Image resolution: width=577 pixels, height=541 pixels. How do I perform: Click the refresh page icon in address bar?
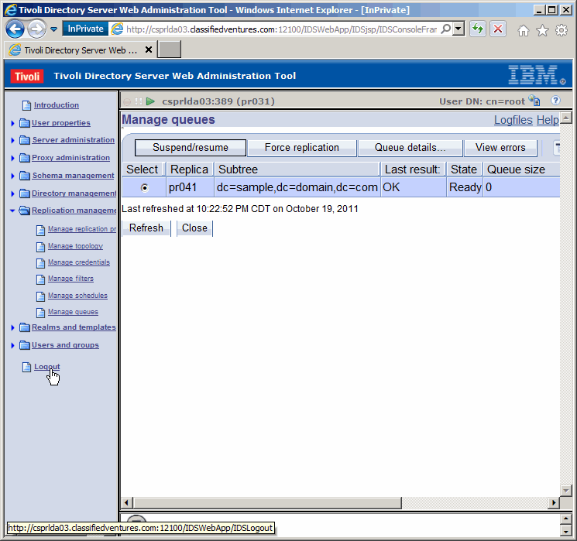pyautogui.click(x=479, y=29)
